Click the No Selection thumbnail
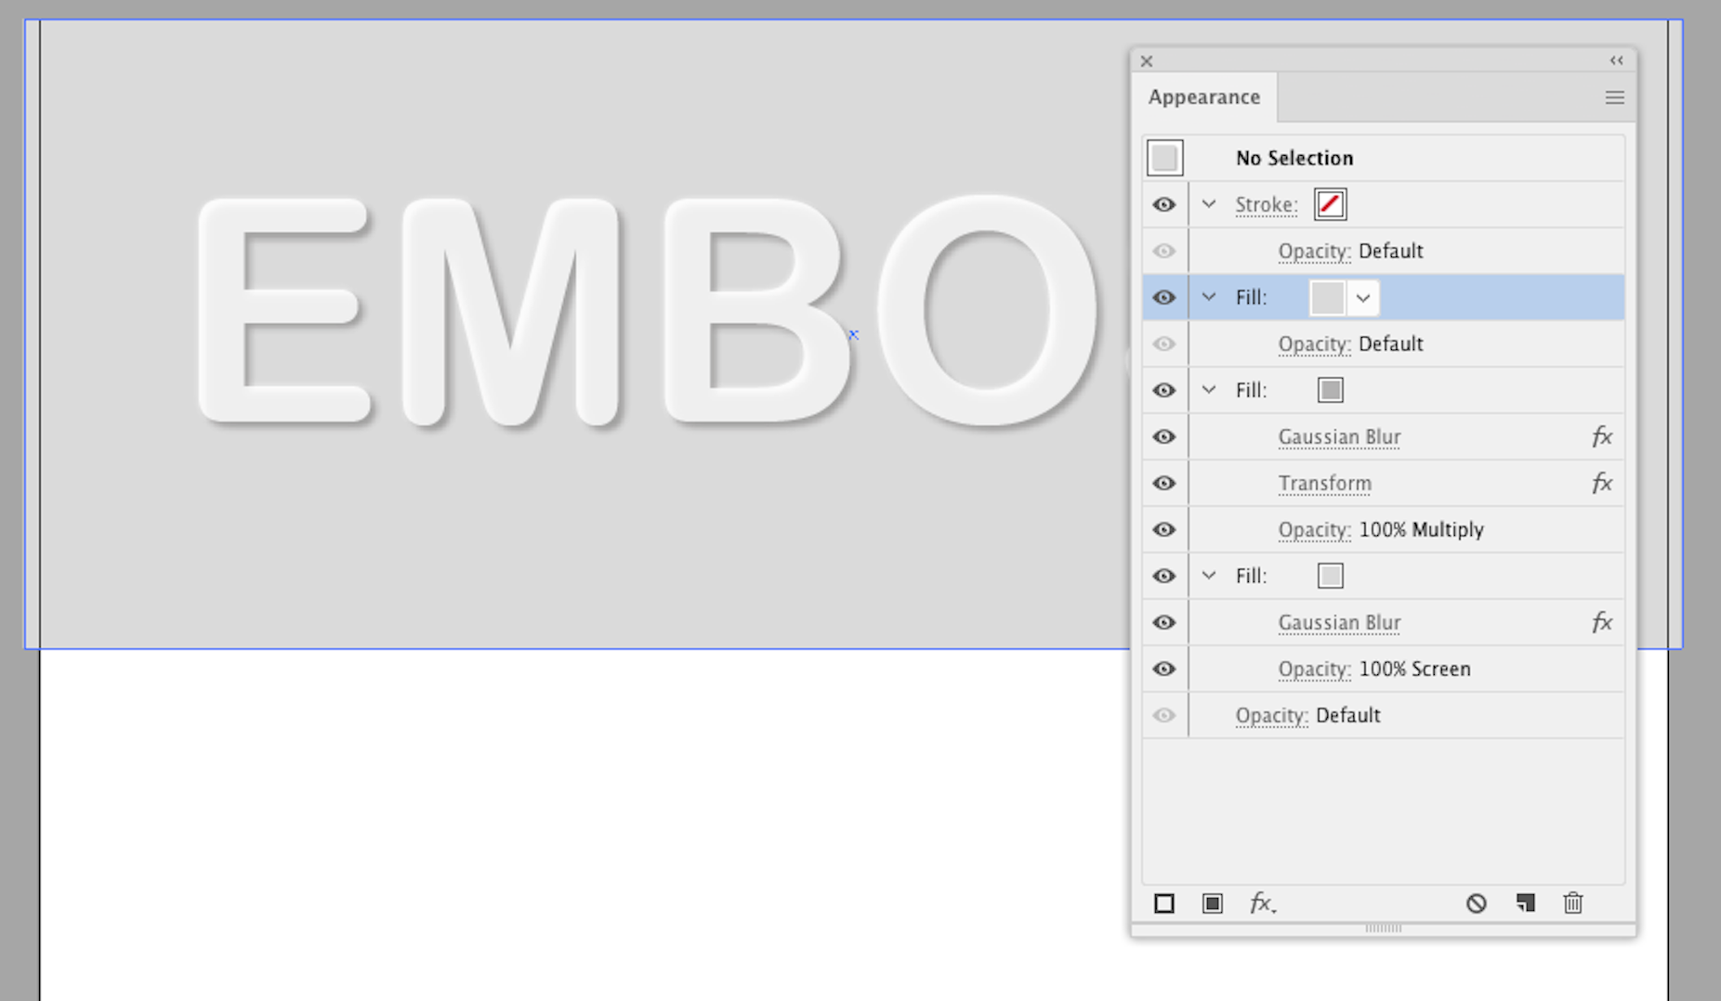This screenshot has width=1721, height=1001. [x=1164, y=157]
